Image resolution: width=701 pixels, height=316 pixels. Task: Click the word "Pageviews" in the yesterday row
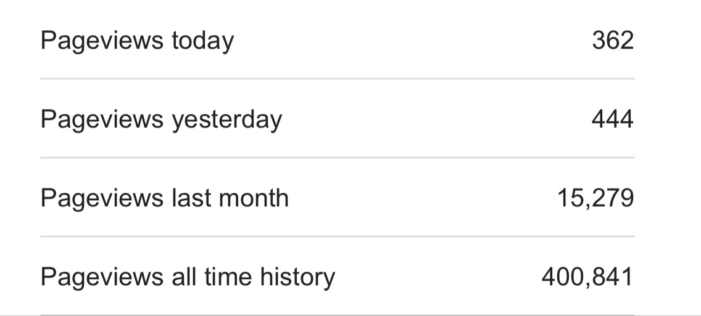click(x=102, y=119)
